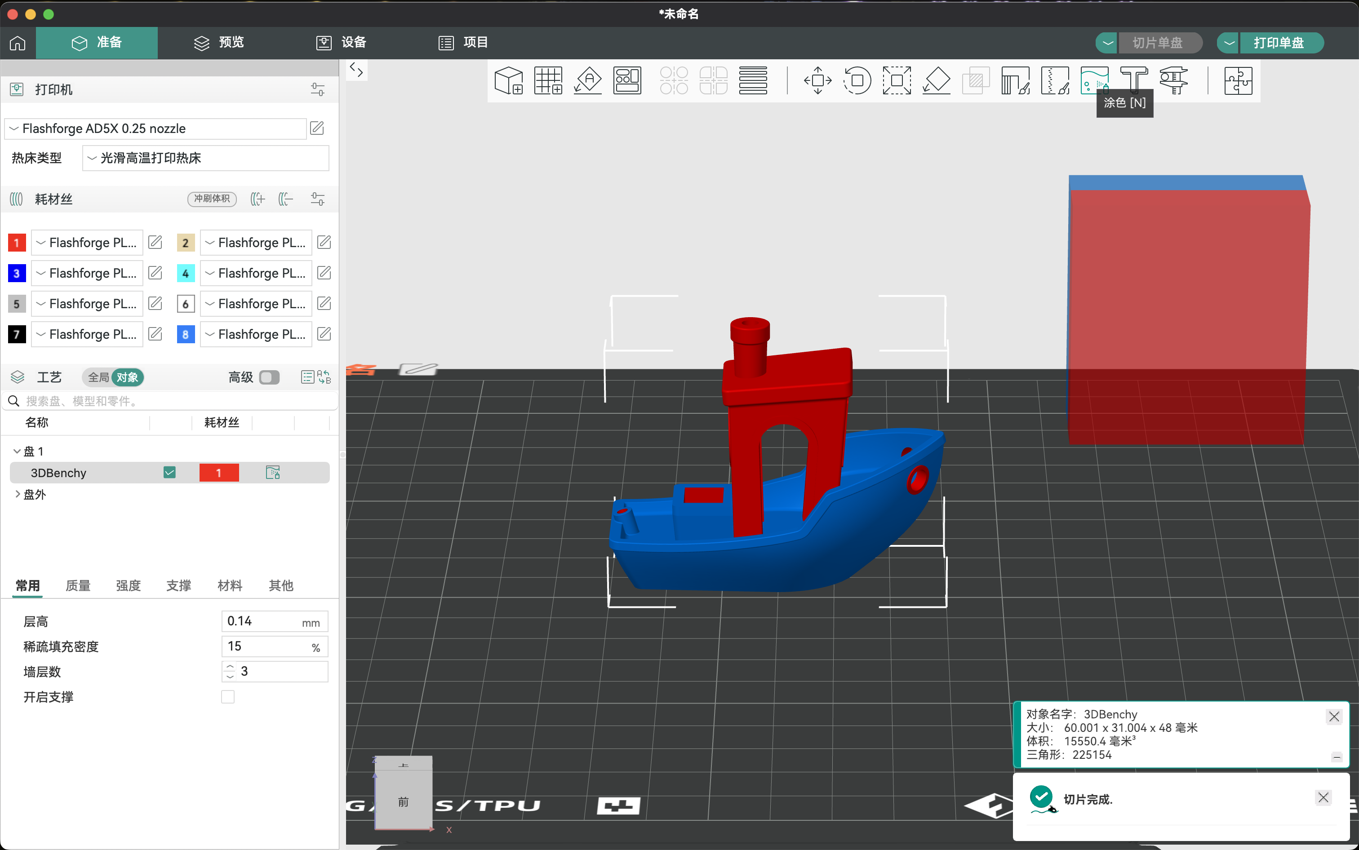Viewport: 1359px width, 850px height.
Task: Click the compare presets icon
Action: point(324,376)
